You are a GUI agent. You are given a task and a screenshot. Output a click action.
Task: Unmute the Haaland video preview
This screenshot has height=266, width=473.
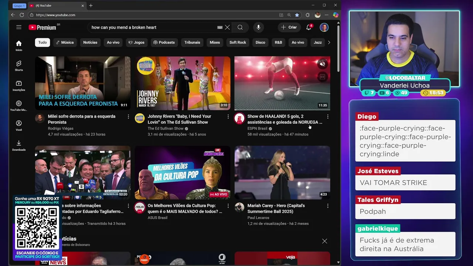coord(322,64)
